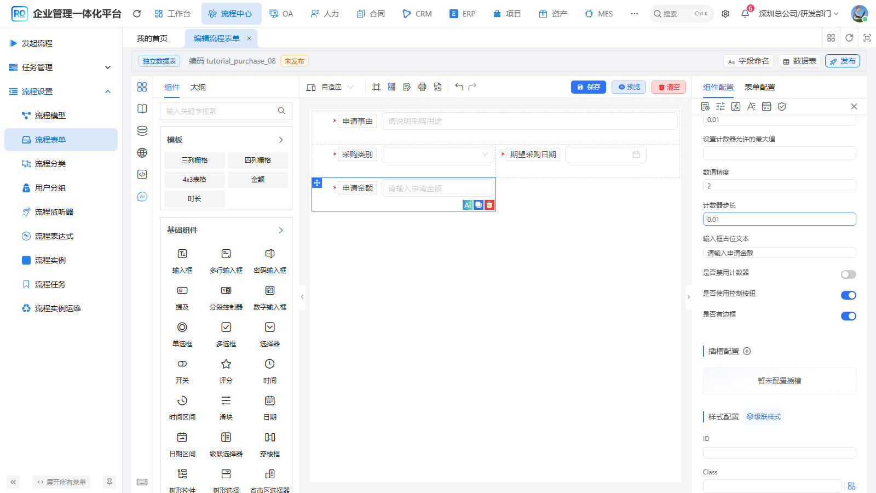Toggle 是否使用控制按钮 switch

click(x=849, y=295)
